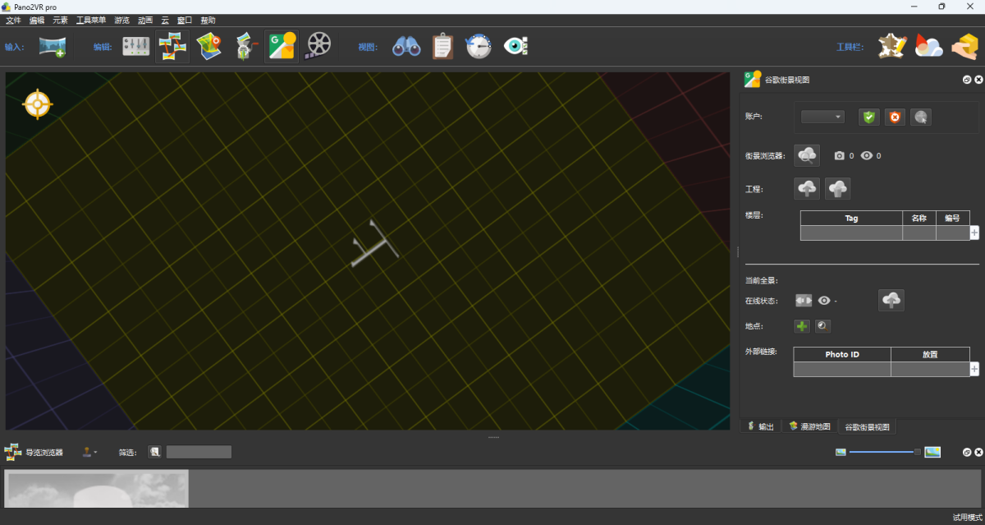The height and width of the screenshot is (525, 985).
Task: Switch to the 输出 tab
Action: 760,426
